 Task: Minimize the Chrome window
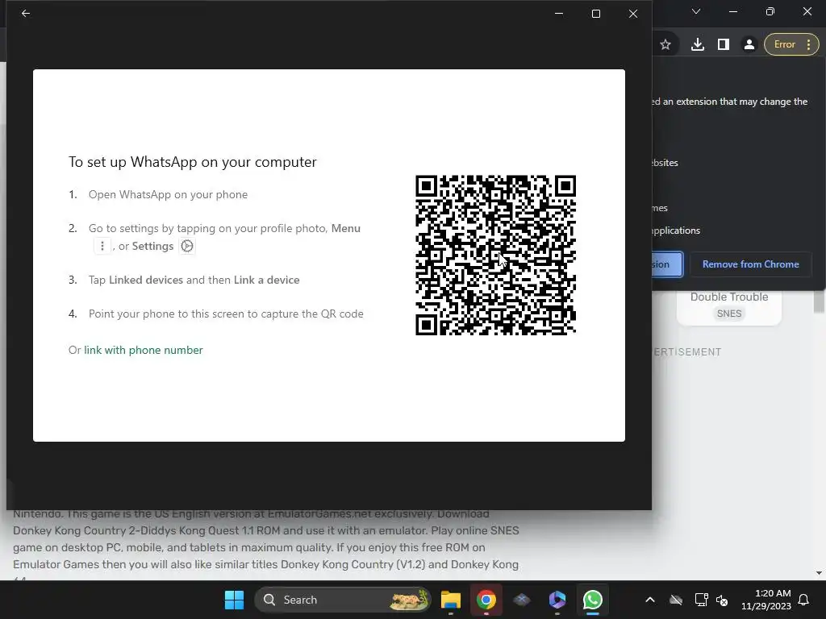click(732, 11)
